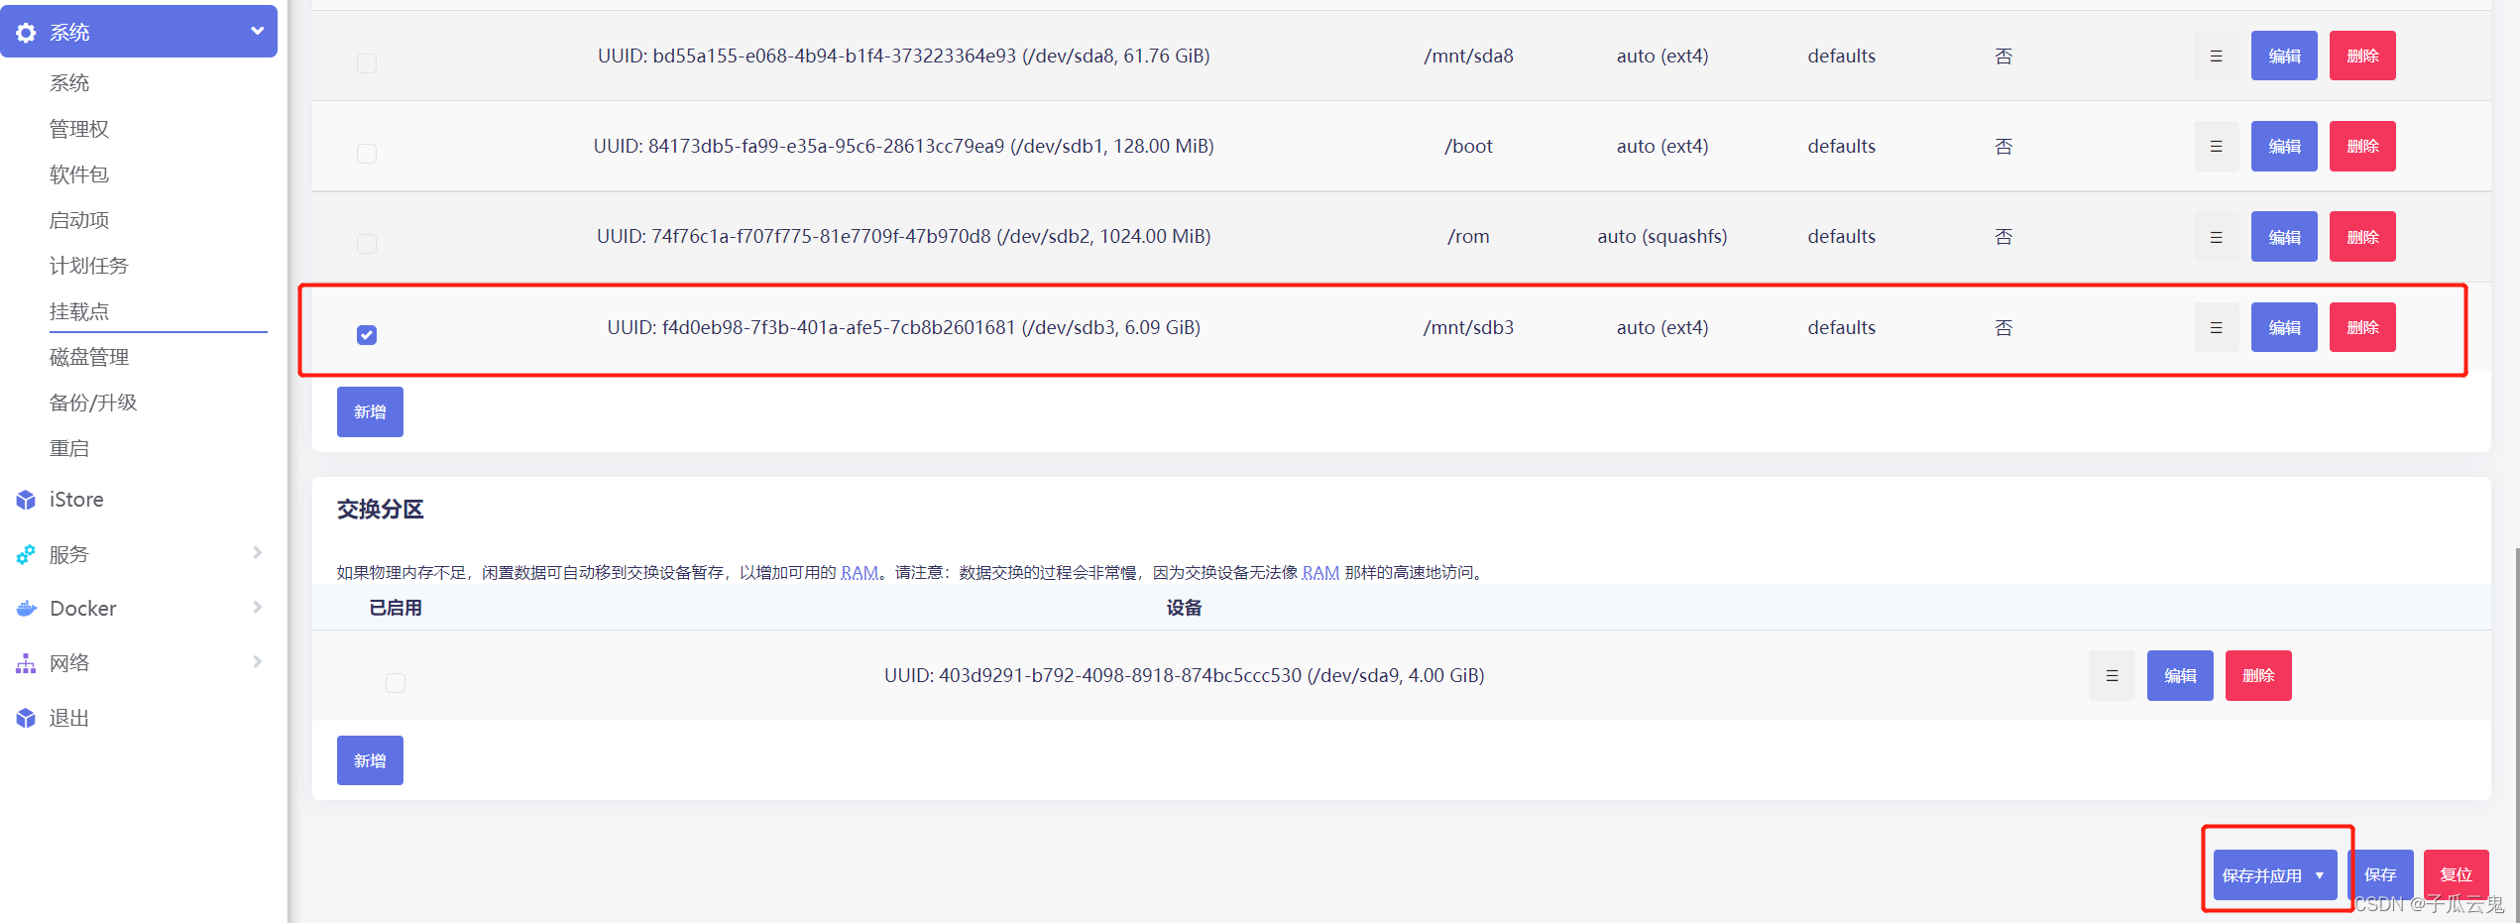The image size is (2520, 923).
Task: Click the 复位 reset button
Action: pos(2457,874)
